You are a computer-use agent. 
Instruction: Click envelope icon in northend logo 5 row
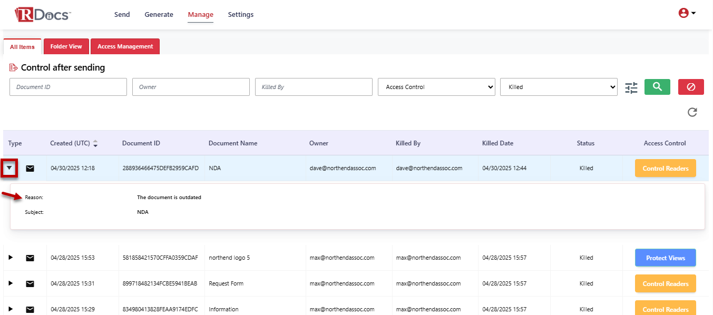click(x=30, y=258)
